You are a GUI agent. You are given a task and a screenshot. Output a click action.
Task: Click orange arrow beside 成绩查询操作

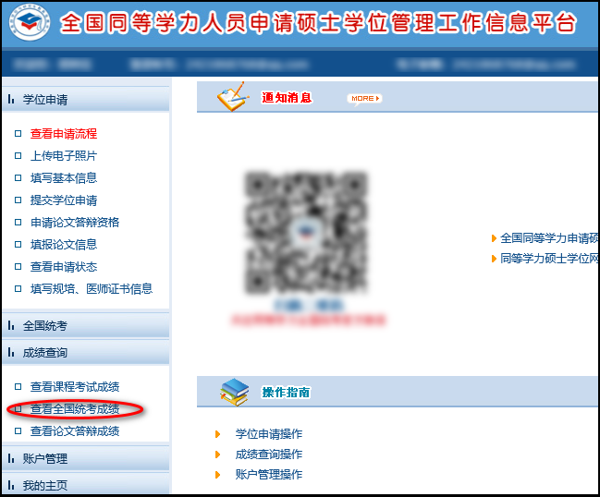(x=218, y=455)
